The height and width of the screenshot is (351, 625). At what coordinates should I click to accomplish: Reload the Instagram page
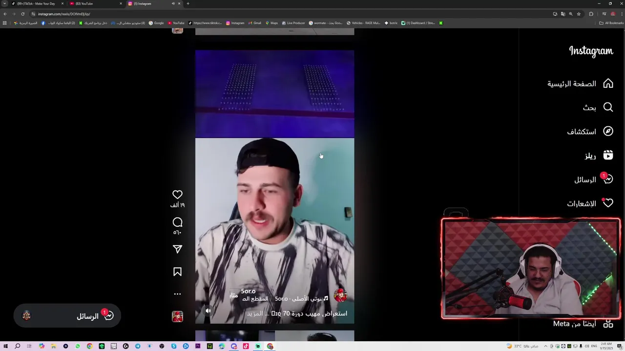[22, 14]
